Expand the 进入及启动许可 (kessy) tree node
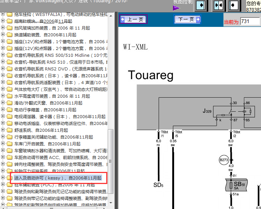The height and width of the screenshot is (209, 261). click(3, 178)
